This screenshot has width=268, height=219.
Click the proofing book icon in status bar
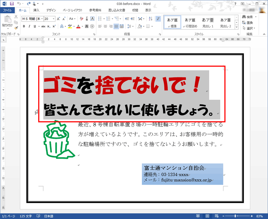pyautogui.click(x=38, y=216)
